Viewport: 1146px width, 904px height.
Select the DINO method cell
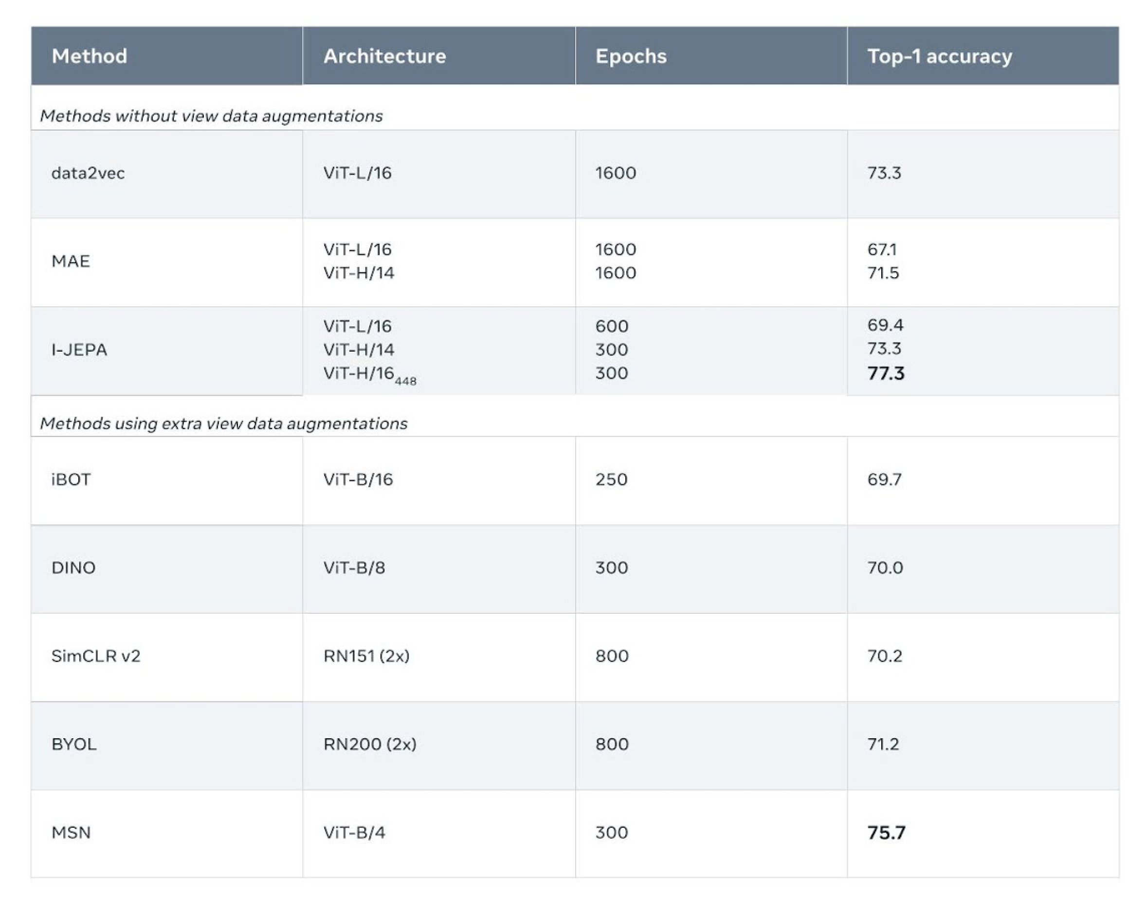coord(73,568)
